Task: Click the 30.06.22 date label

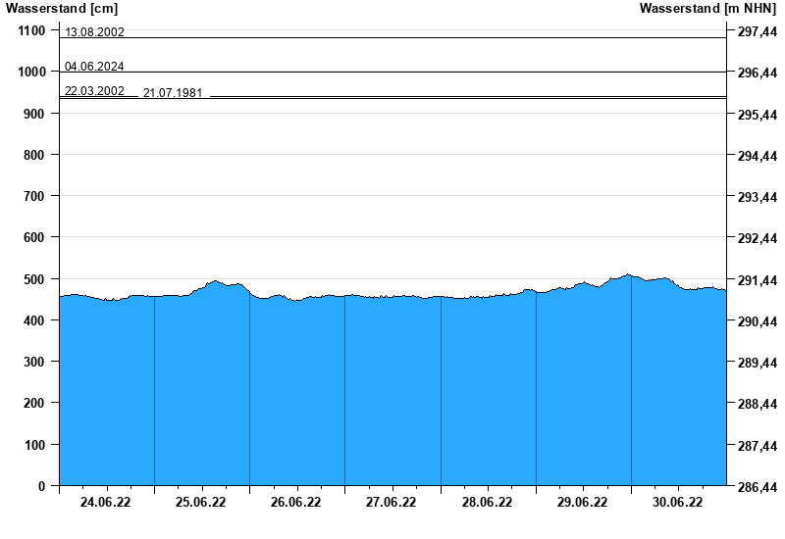Action: (x=677, y=503)
